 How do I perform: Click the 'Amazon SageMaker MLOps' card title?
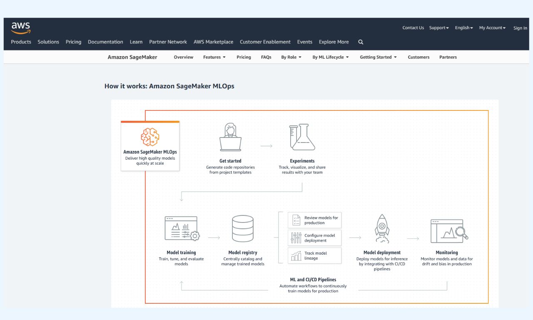[150, 152]
